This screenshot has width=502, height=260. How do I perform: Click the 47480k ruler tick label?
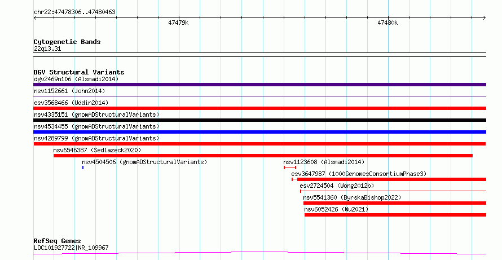(387, 23)
